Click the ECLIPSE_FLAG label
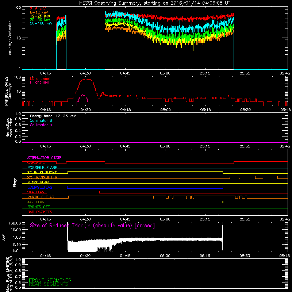292x292 pixels. [x=40, y=187]
